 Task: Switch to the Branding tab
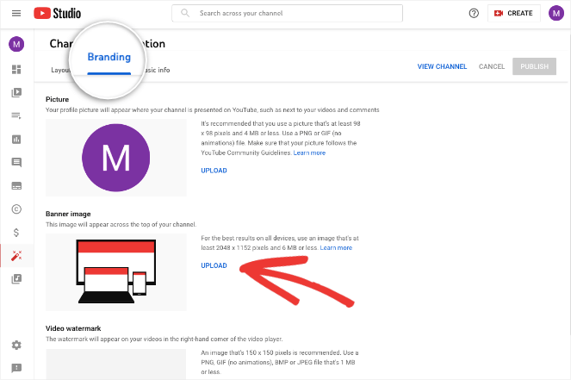[x=109, y=59]
